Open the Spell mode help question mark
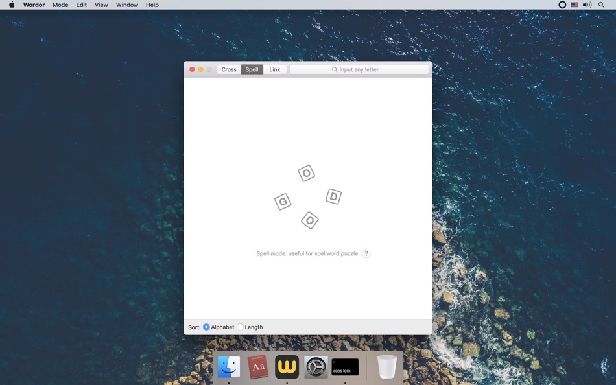616x385 pixels. [366, 253]
